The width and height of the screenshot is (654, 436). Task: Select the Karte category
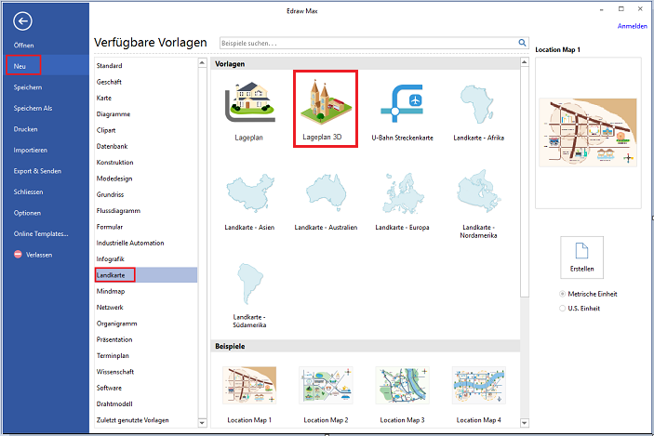click(146, 98)
